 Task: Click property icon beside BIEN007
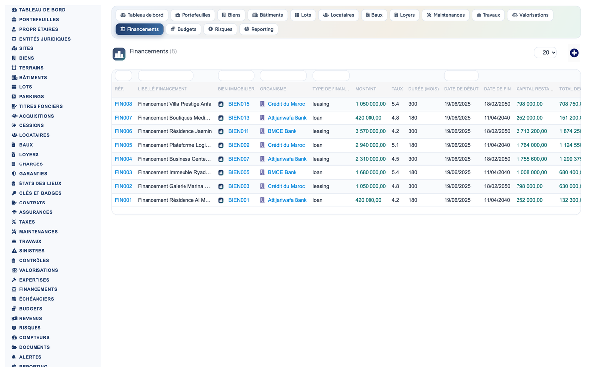point(221,159)
